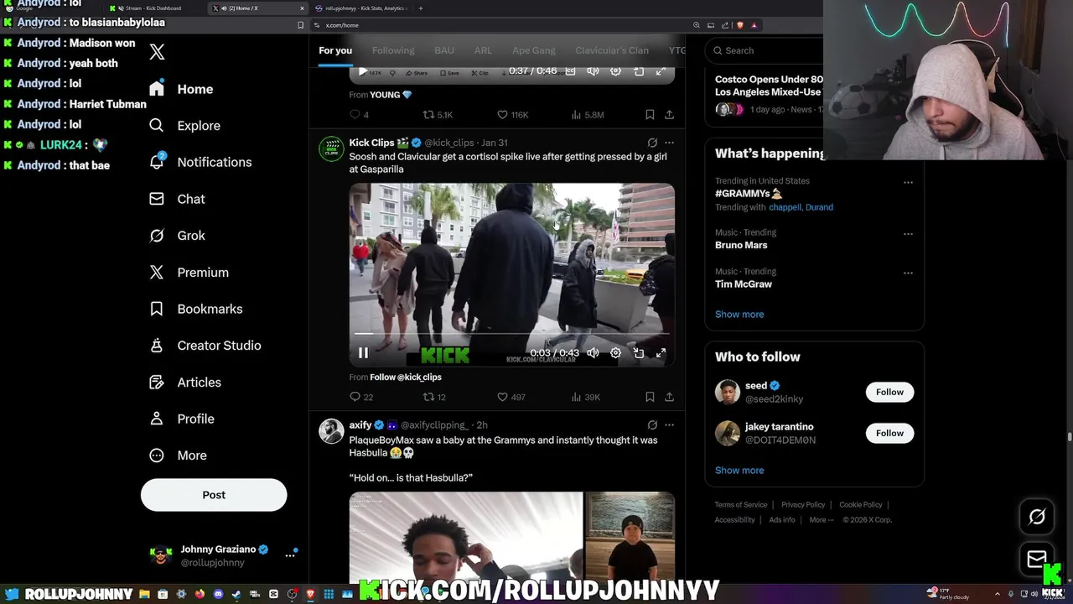Switch to the Following tab

tap(393, 50)
